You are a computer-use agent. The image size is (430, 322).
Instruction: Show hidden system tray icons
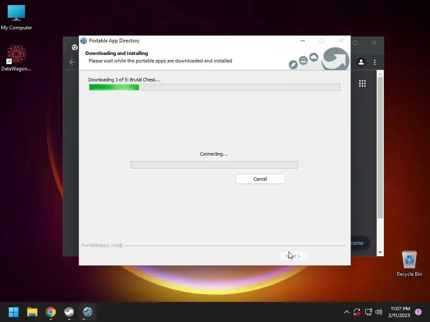point(346,312)
